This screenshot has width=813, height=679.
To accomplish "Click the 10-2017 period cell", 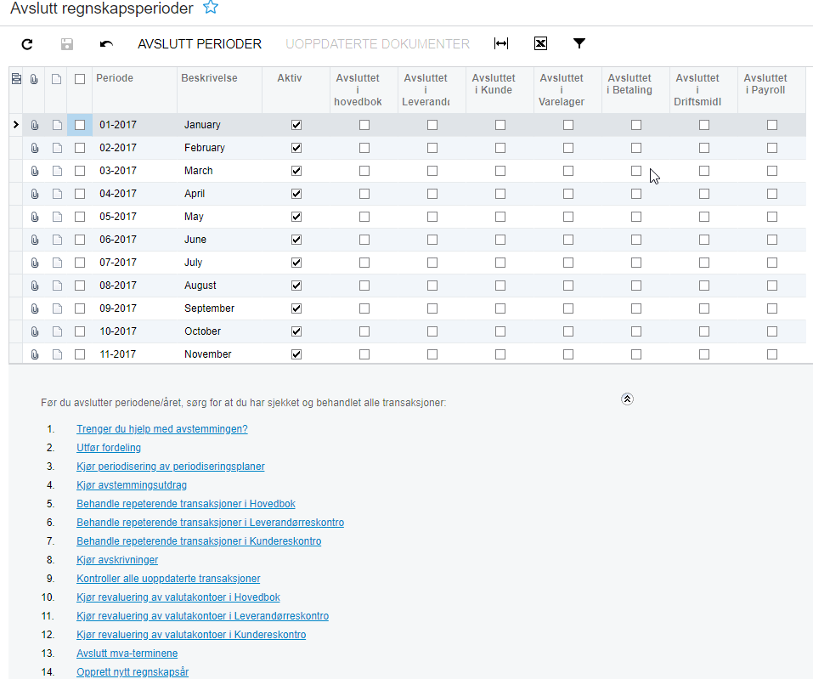I will pyautogui.click(x=134, y=331).
